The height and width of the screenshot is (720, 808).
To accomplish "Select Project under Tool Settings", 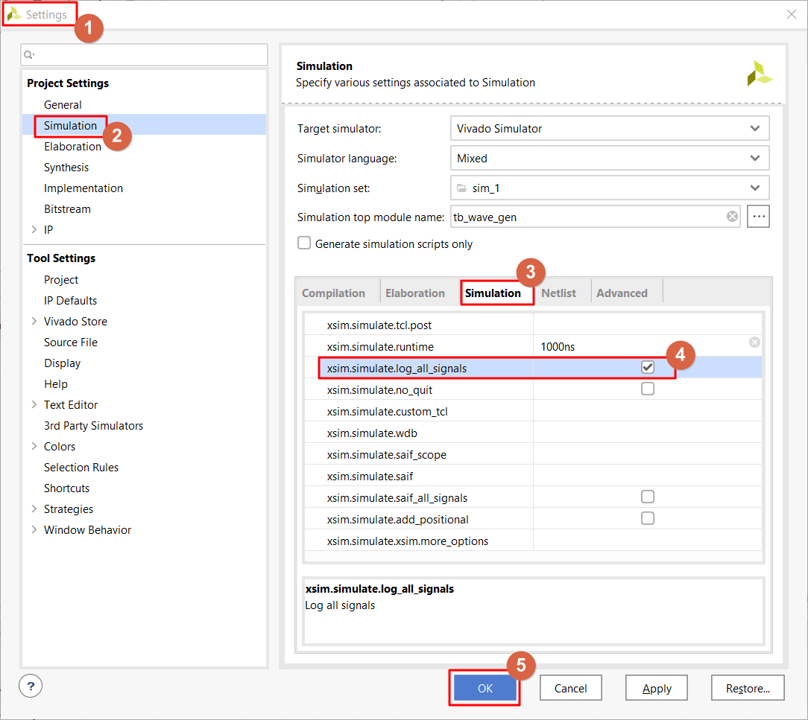I will point(61,279).
